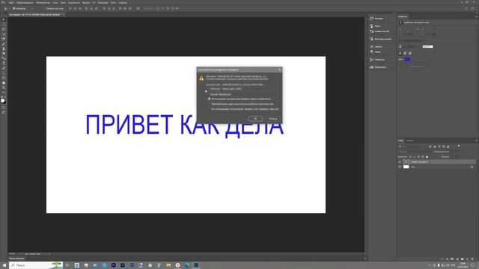Screen dimensions: 479x269
Task: Switch to the Каналы tab
Action: click(410, 140)
